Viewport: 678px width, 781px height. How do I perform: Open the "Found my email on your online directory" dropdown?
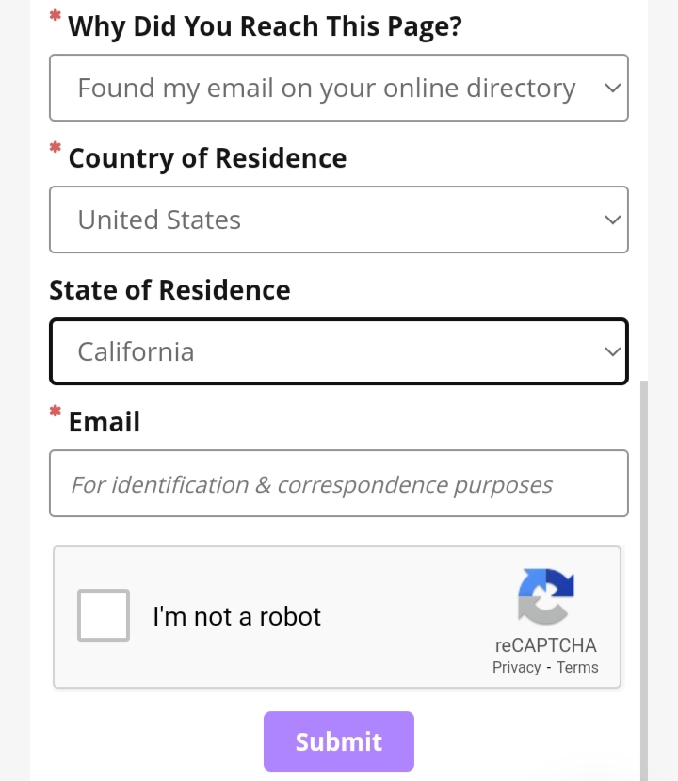coord(338,88)
